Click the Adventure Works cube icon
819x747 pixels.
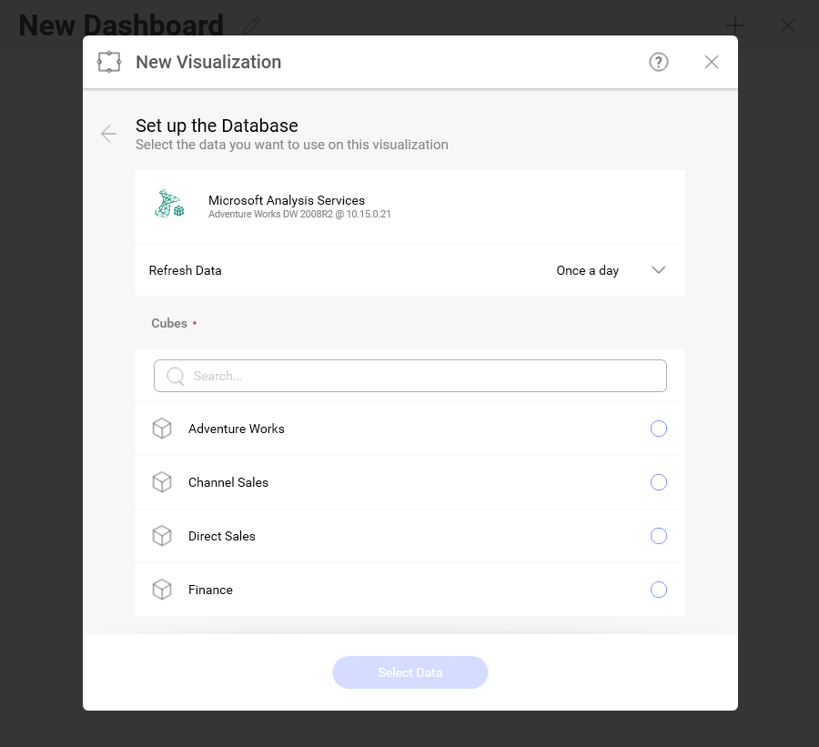162,429
